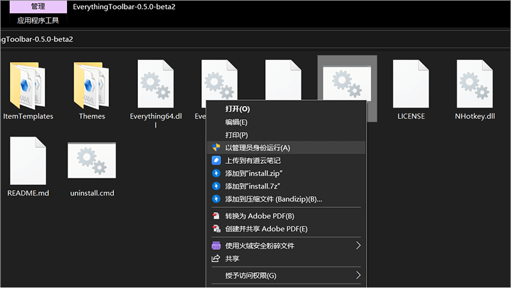Click the LICENSE file name
This screenshot has height=299, width=511.
coord(411,116)
